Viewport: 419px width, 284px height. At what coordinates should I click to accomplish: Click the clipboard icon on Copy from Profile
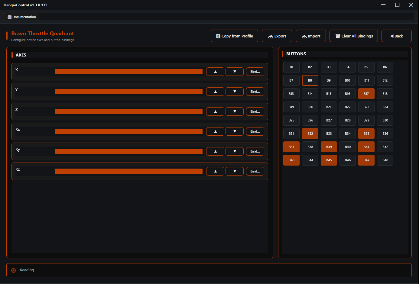point(218,36)
